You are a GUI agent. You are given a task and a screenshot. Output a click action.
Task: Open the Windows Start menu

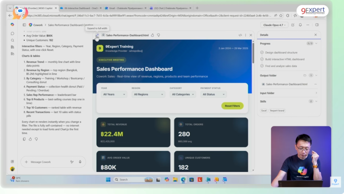click(108, 179)
